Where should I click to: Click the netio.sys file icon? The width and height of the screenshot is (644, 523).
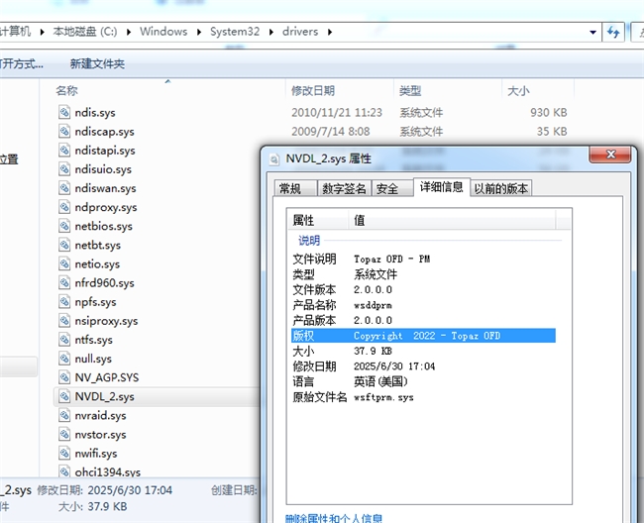(64, 263)
